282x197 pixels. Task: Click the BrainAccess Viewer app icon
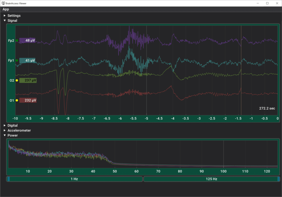point(3,3)
